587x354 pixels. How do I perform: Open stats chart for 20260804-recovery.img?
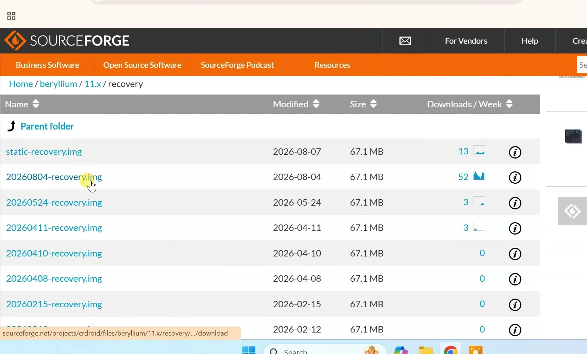pyautogui.click(x=479, y=176)
